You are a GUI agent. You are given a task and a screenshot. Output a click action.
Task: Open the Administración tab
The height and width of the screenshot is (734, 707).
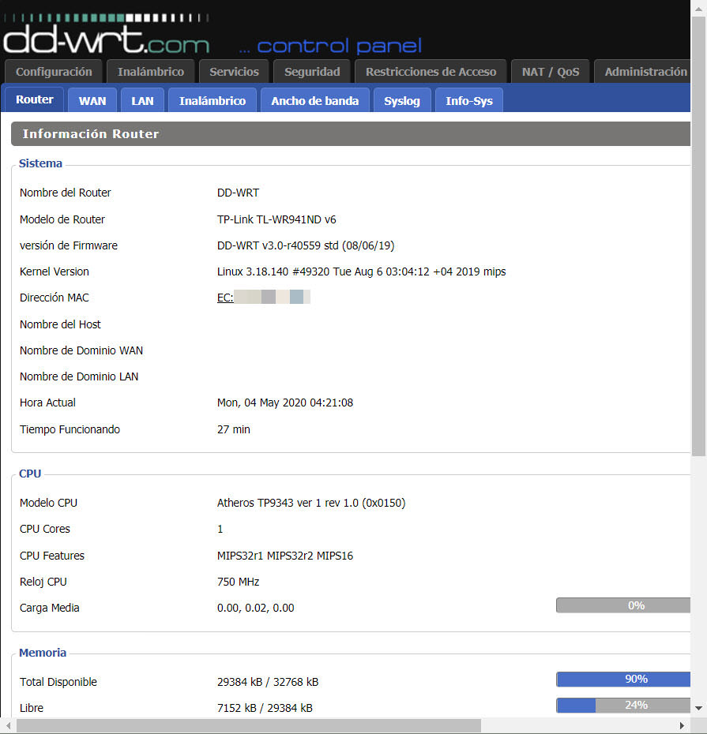pyautogui.click(x=645, y=72)
